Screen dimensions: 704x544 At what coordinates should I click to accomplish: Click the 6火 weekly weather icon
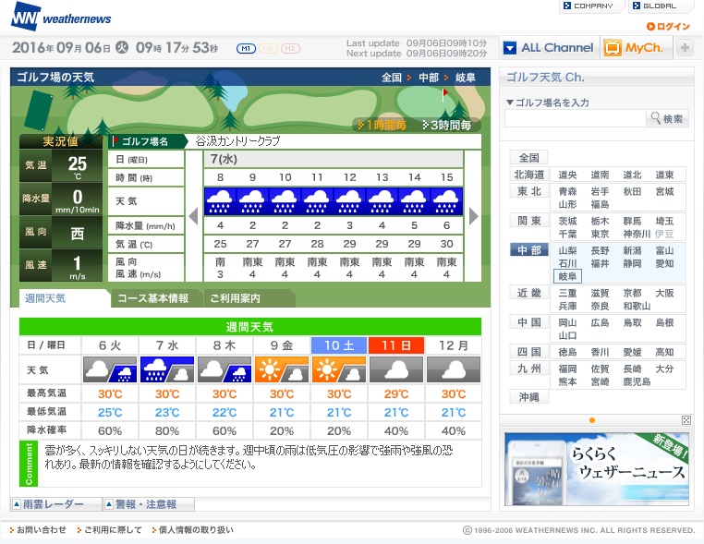(x=110, y=369)
